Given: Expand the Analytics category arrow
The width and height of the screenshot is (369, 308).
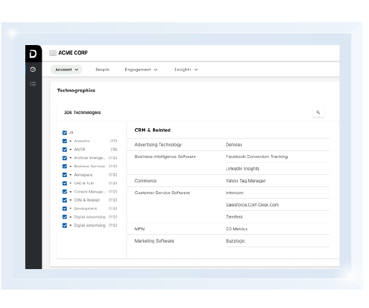Looking at the screenshot, I should coord(70,141).
